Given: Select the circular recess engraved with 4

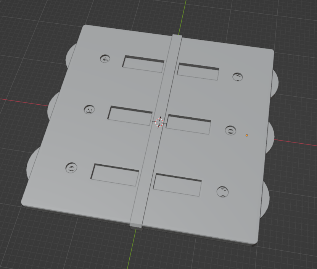Looking at the screenshot, I should point(105,58).
